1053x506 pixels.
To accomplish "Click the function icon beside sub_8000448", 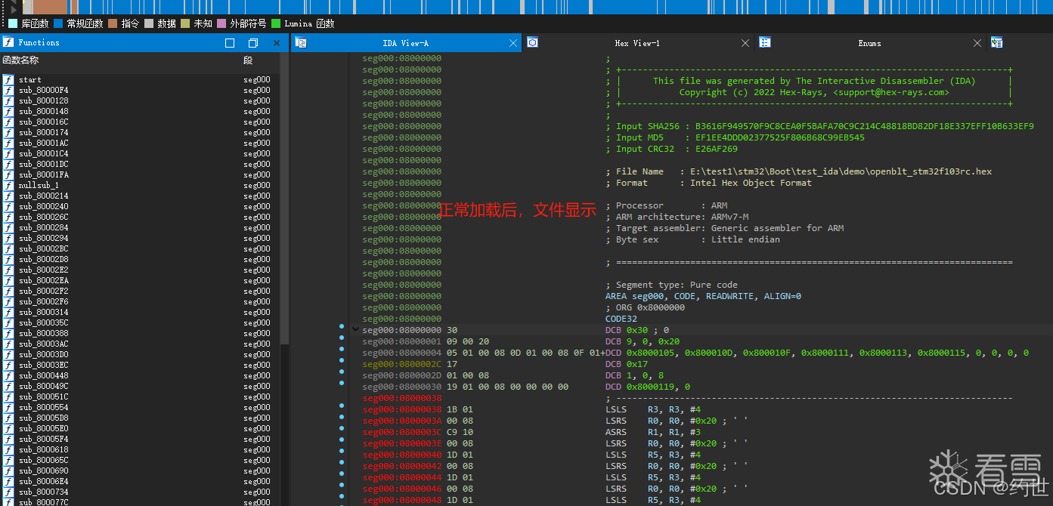I will pos(8,375).
